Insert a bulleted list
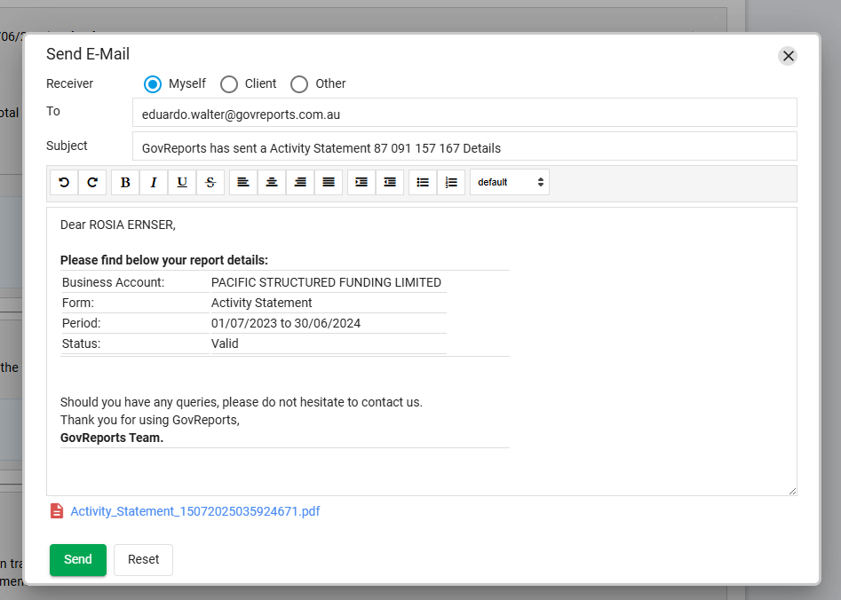 [x=423, y=182]
